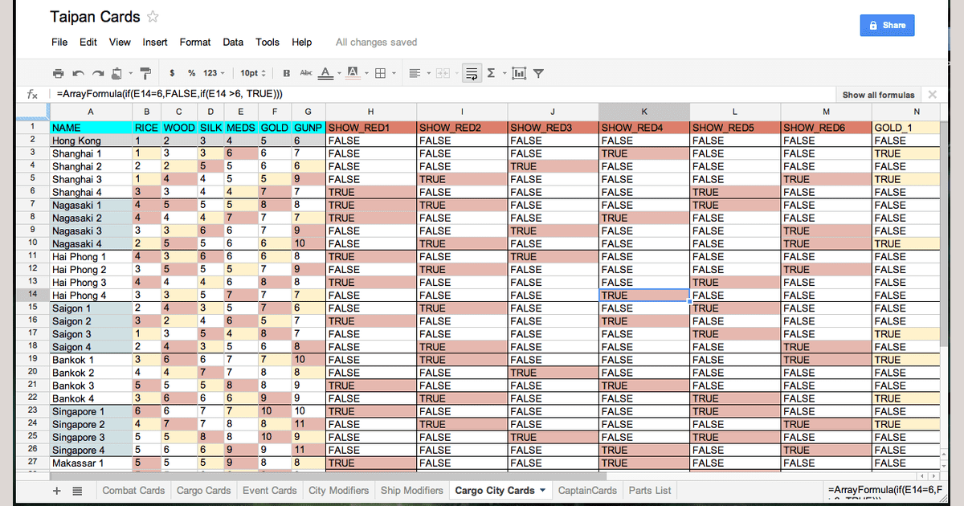Screen dimensions: 964x506
Task: Switch to City Modifiers sheet tab
Action: [339, 490]
